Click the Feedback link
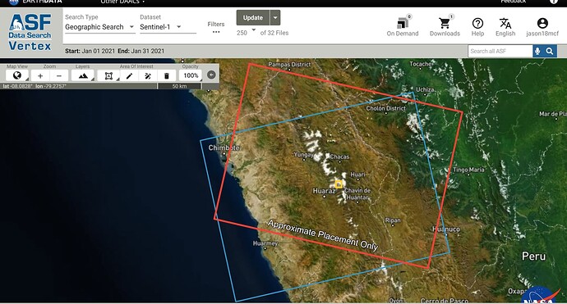 pyautogui.click(x=513, y=2)
